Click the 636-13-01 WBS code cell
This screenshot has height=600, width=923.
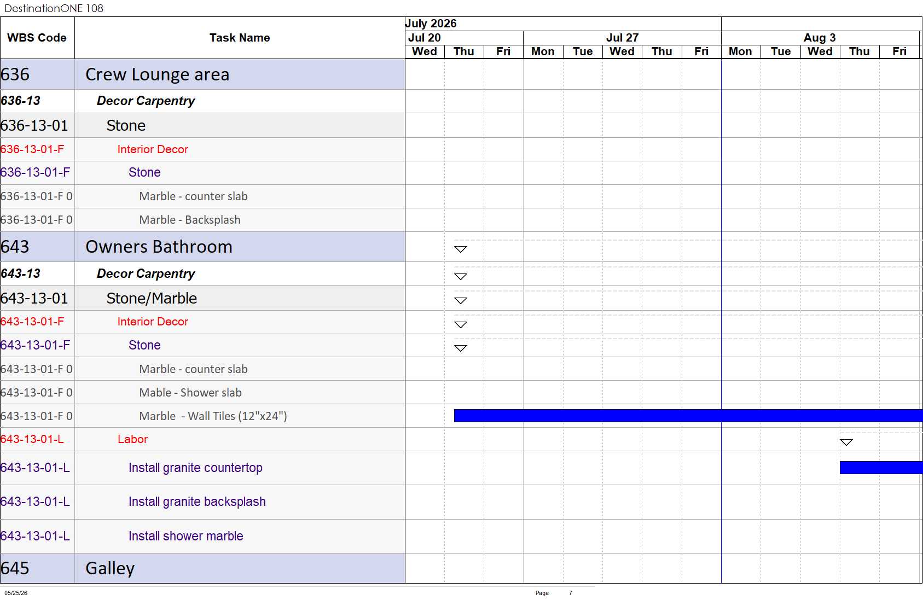pyautogui.click(x=37, y=125)
